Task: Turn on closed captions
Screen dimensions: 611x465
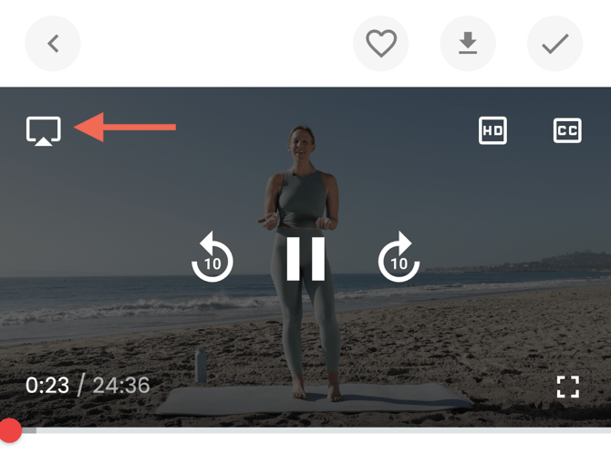Action: pos(567,131)
